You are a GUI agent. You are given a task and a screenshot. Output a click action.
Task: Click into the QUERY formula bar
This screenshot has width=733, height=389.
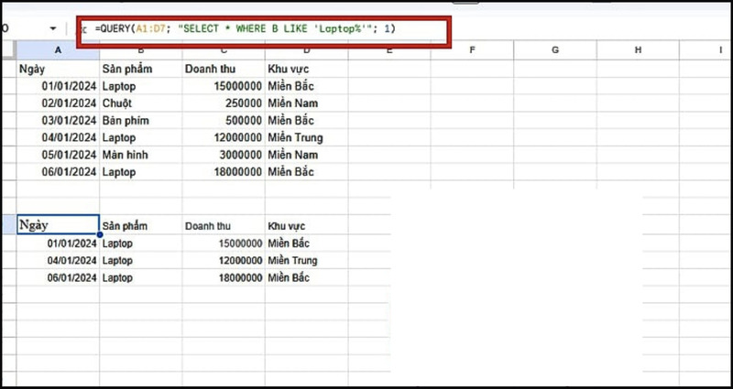point(264,29)
